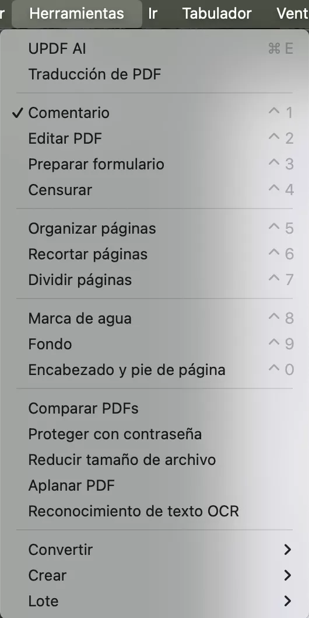309x618 pixels.
Task: Open UPDF AI from the menu
Action: [x=154, y=49]
